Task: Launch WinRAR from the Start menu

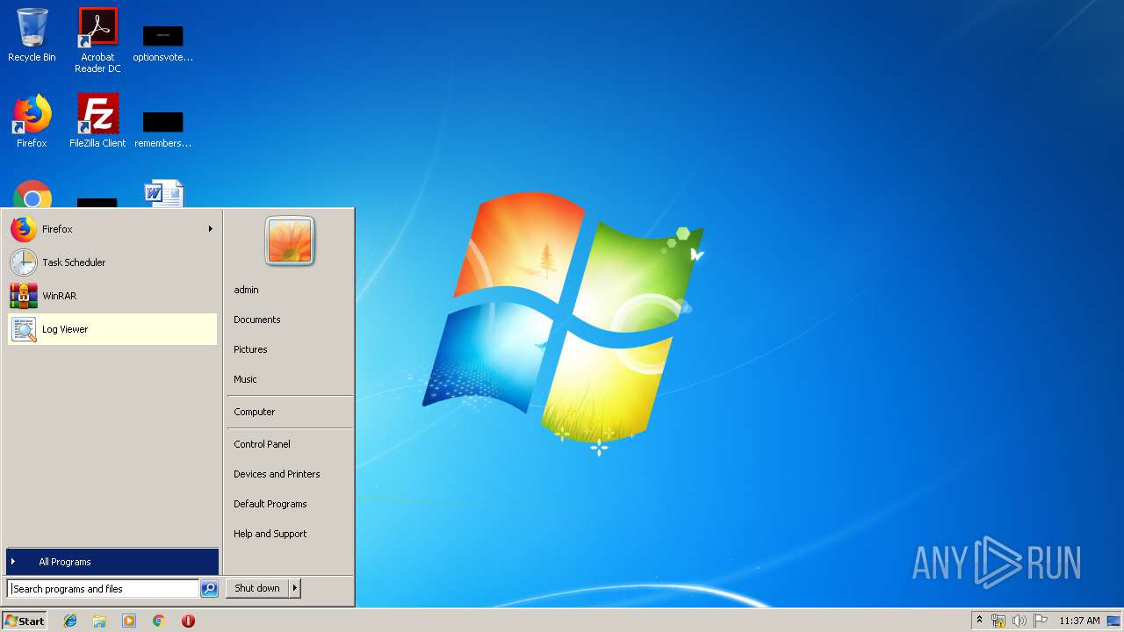Action: (x=112, y=296)
